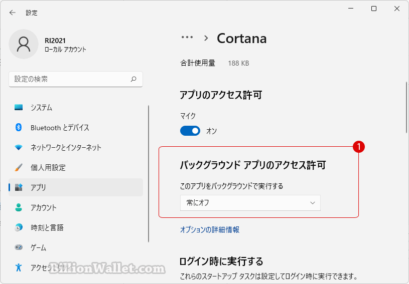Image resolution: width=409 pixels, height=284 pixels.
Task: Click the ローカル アカウント label
Action: tap(65, 50)
